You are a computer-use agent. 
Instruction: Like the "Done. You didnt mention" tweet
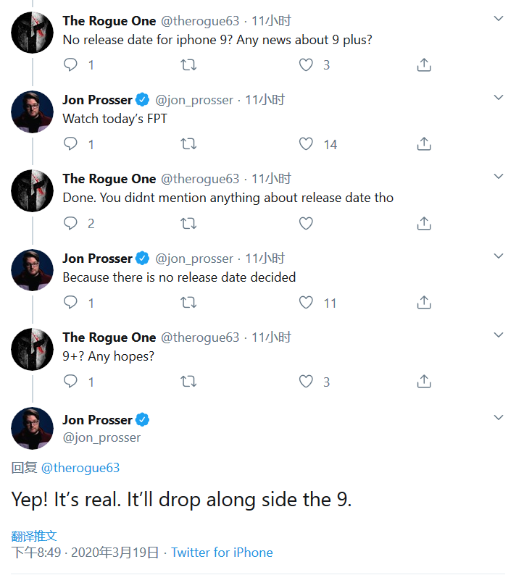click(x=307, y=223)
